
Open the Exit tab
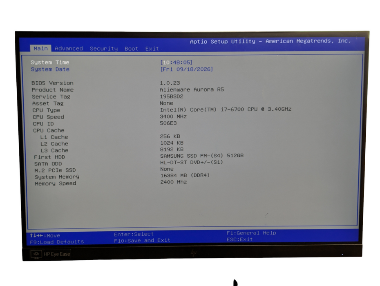(x=152, y=49)
